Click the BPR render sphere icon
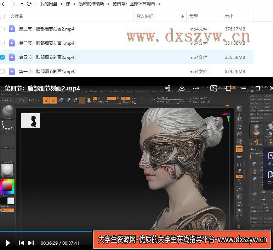Image resolution: width=273 pixels, height=250 pixels. [x=239, y=109]
